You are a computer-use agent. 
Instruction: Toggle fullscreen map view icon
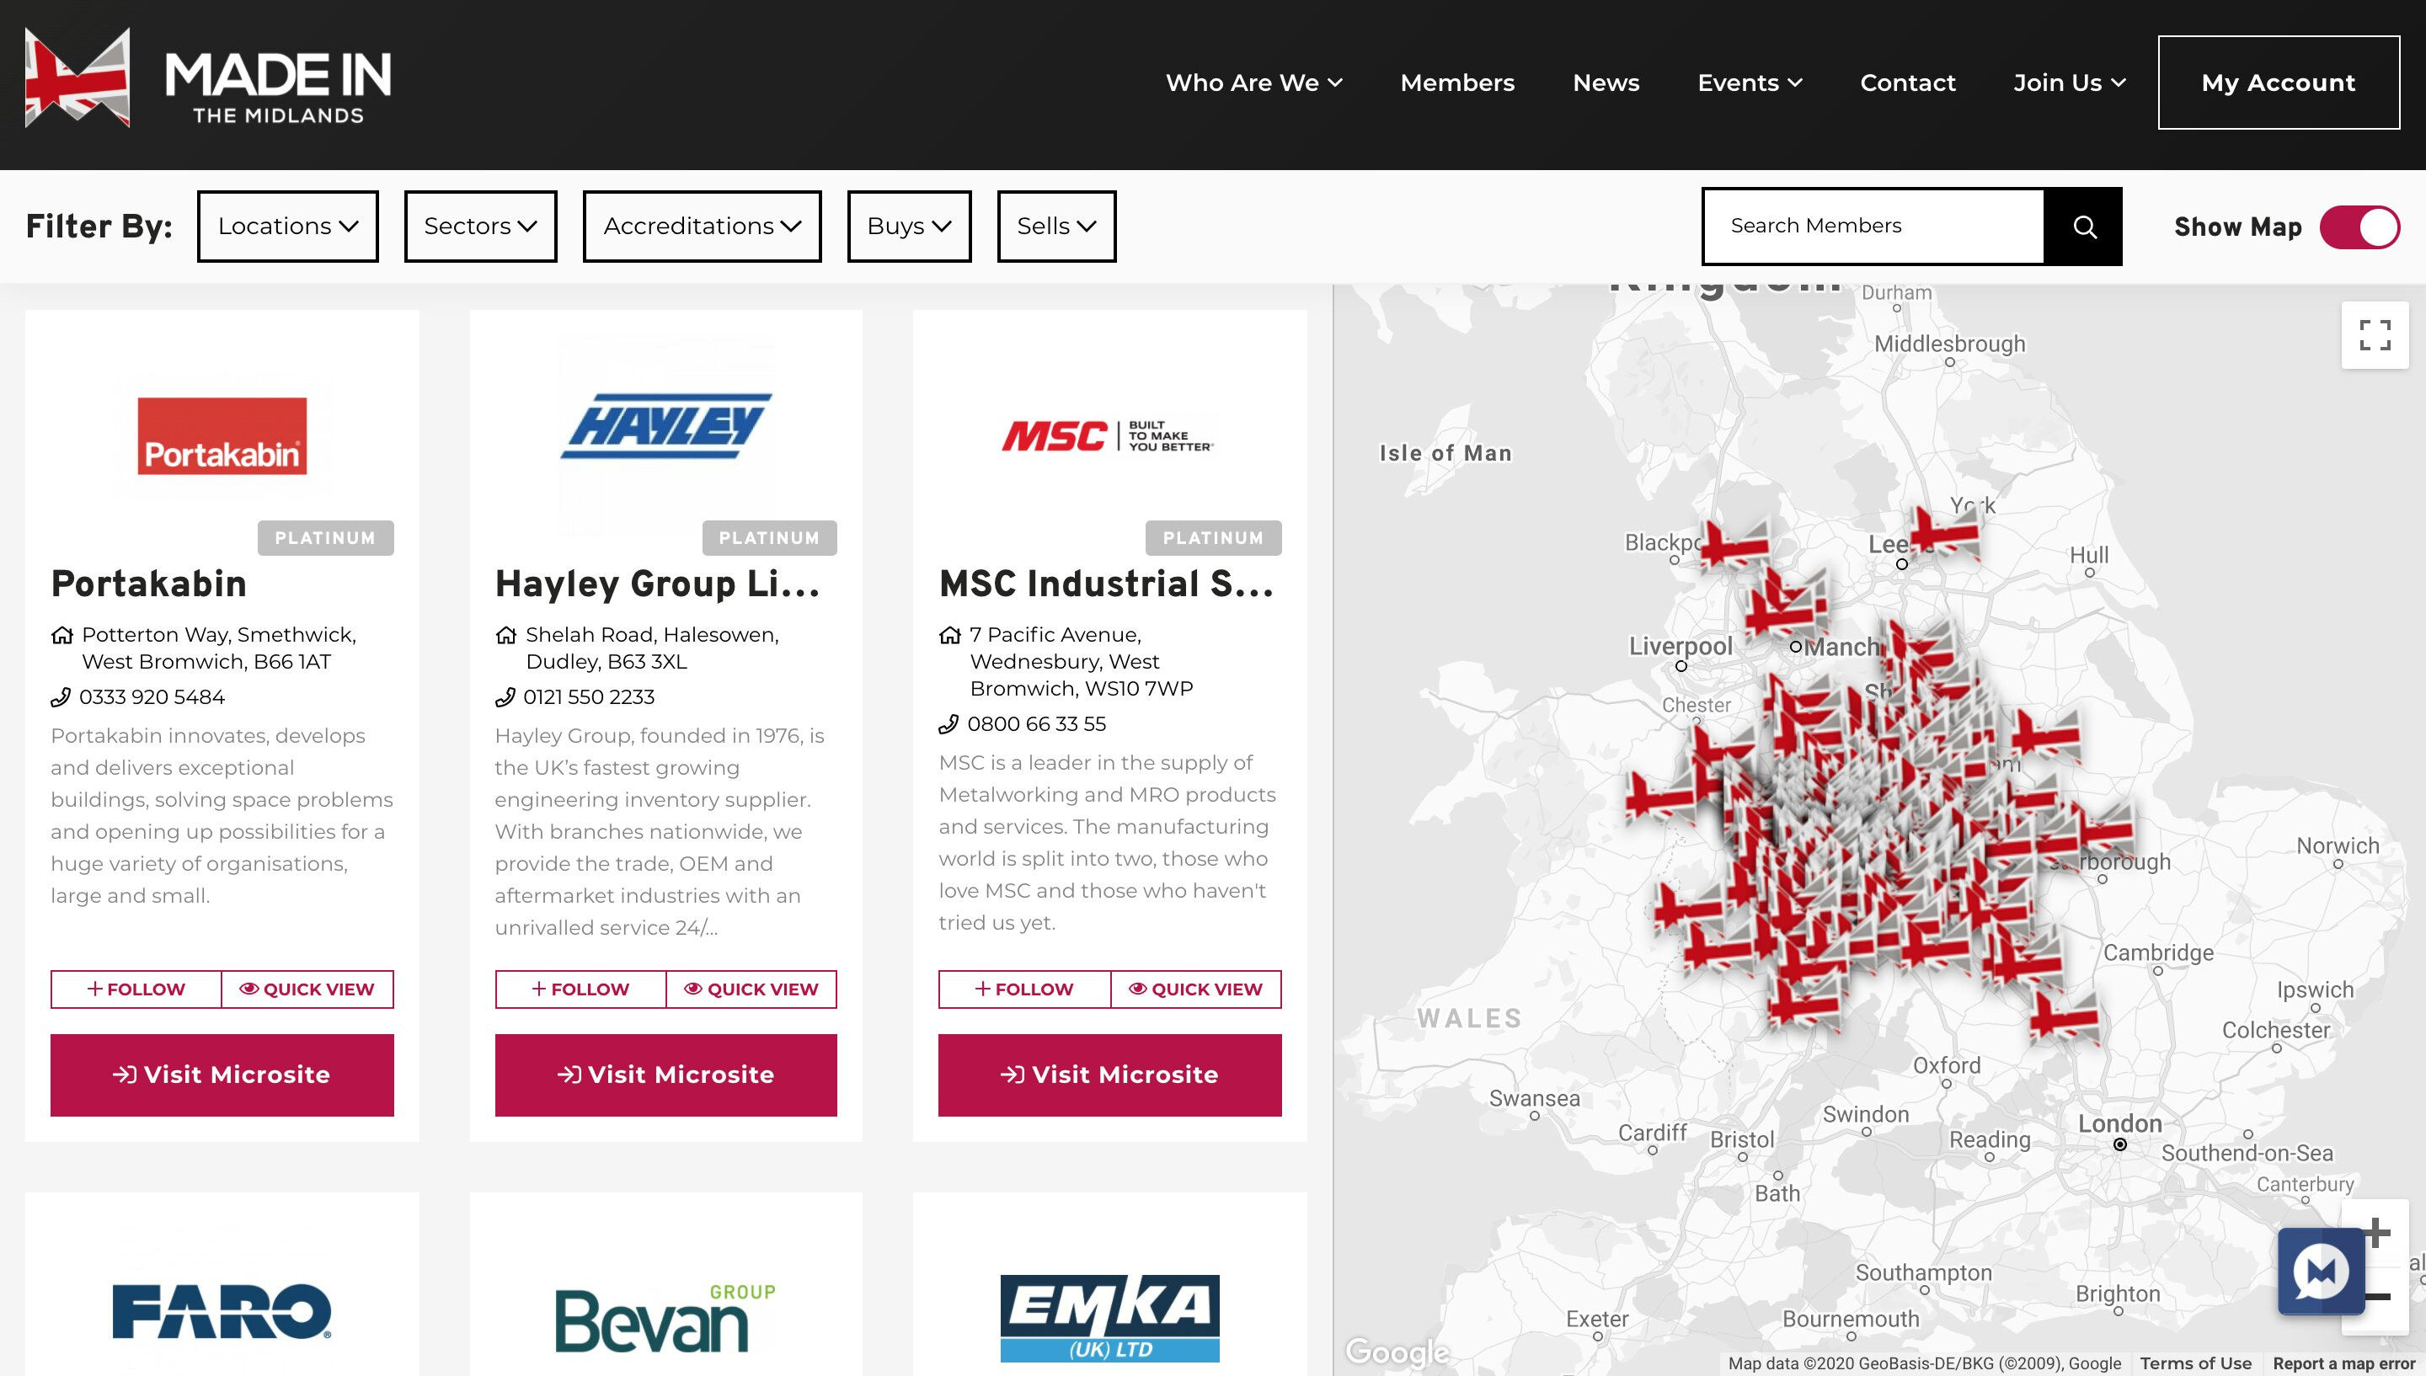point(2374,334)
